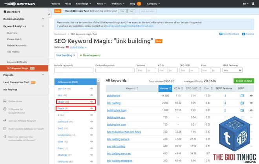259x164 pixels.
Task: Sort by the Volume column header
Action: pos(165,88)
